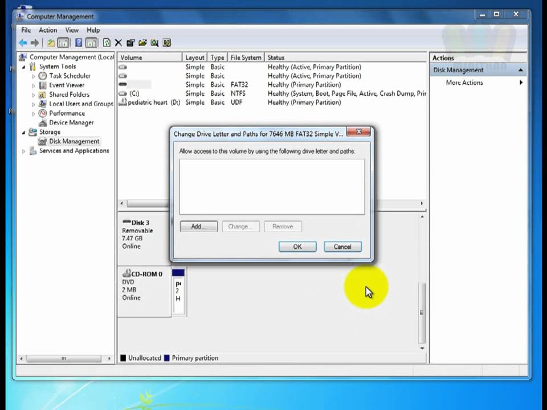
Task: Expand Services and Applications node arrow
Action: [x=24, y=151]
